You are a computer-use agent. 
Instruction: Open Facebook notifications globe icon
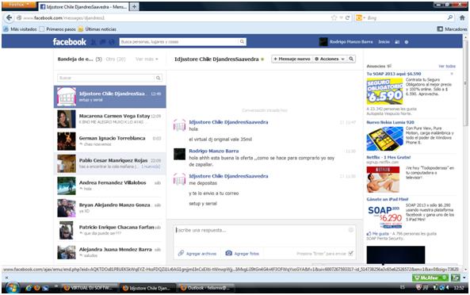pyautogui.click(x=112, y=42)
